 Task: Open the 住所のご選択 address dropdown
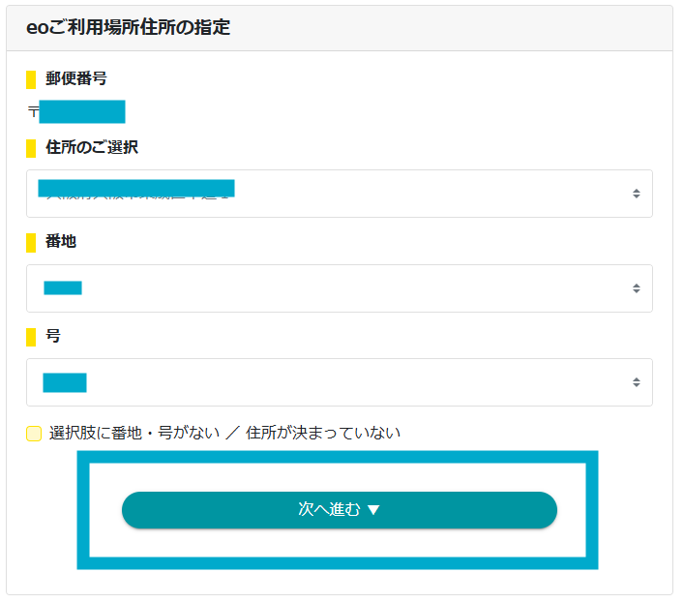pyautogui.click(x=339, y=194)
